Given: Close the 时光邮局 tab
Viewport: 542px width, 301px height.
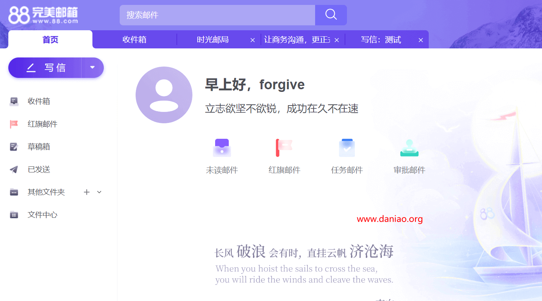Looking at the screenshot, I should click(x=253, y=40).
